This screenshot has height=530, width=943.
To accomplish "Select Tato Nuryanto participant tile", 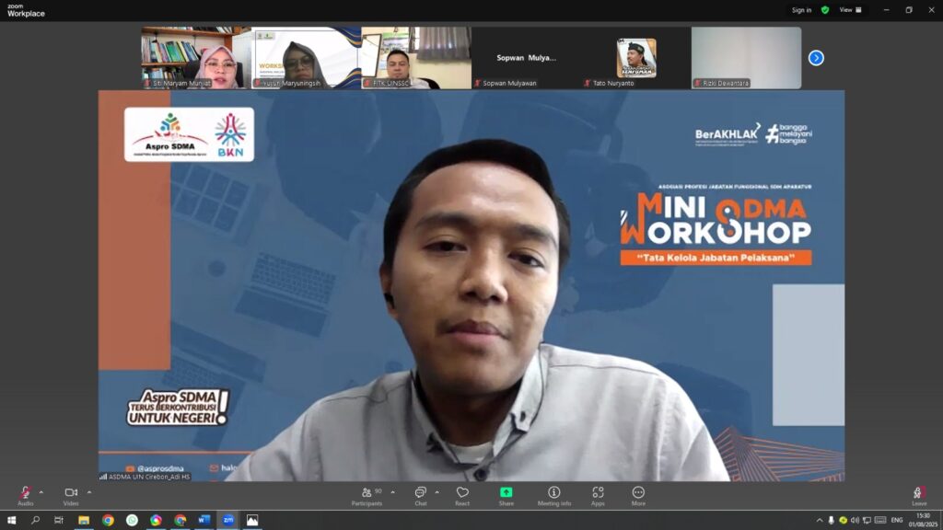I will (636, 58).
